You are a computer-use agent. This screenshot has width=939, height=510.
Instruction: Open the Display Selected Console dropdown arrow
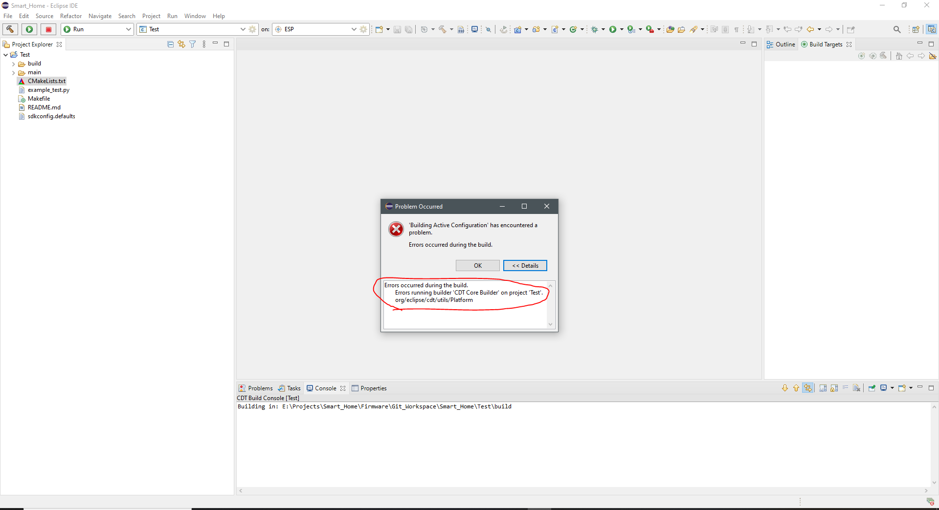892,388
